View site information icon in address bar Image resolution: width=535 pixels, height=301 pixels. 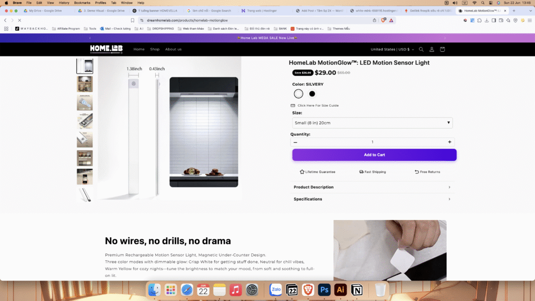coord(142,20)
